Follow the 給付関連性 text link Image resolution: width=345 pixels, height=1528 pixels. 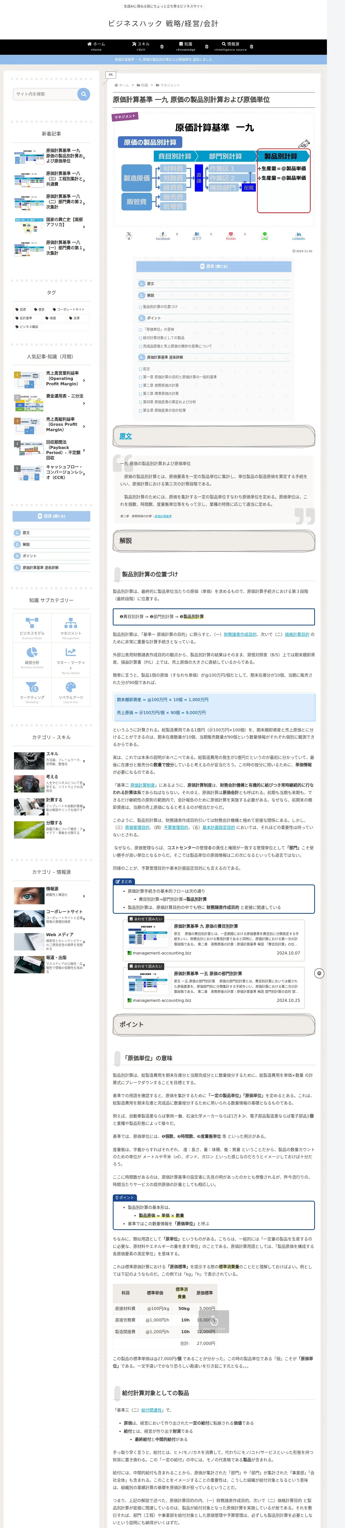[x=151, y=1410]
